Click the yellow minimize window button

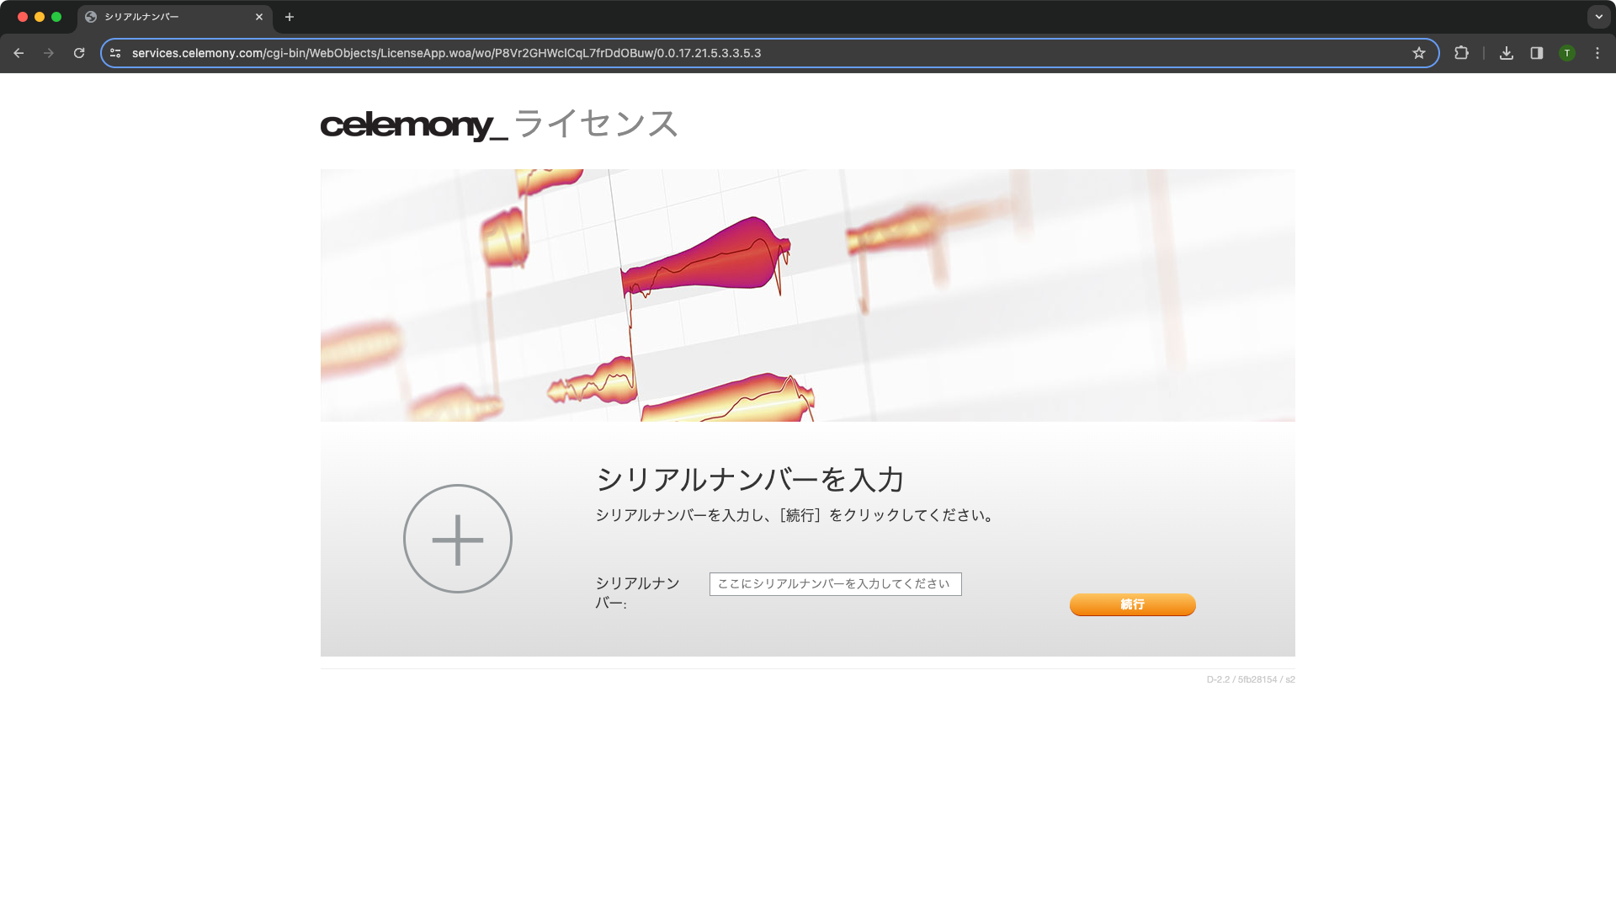coord(40,17)
